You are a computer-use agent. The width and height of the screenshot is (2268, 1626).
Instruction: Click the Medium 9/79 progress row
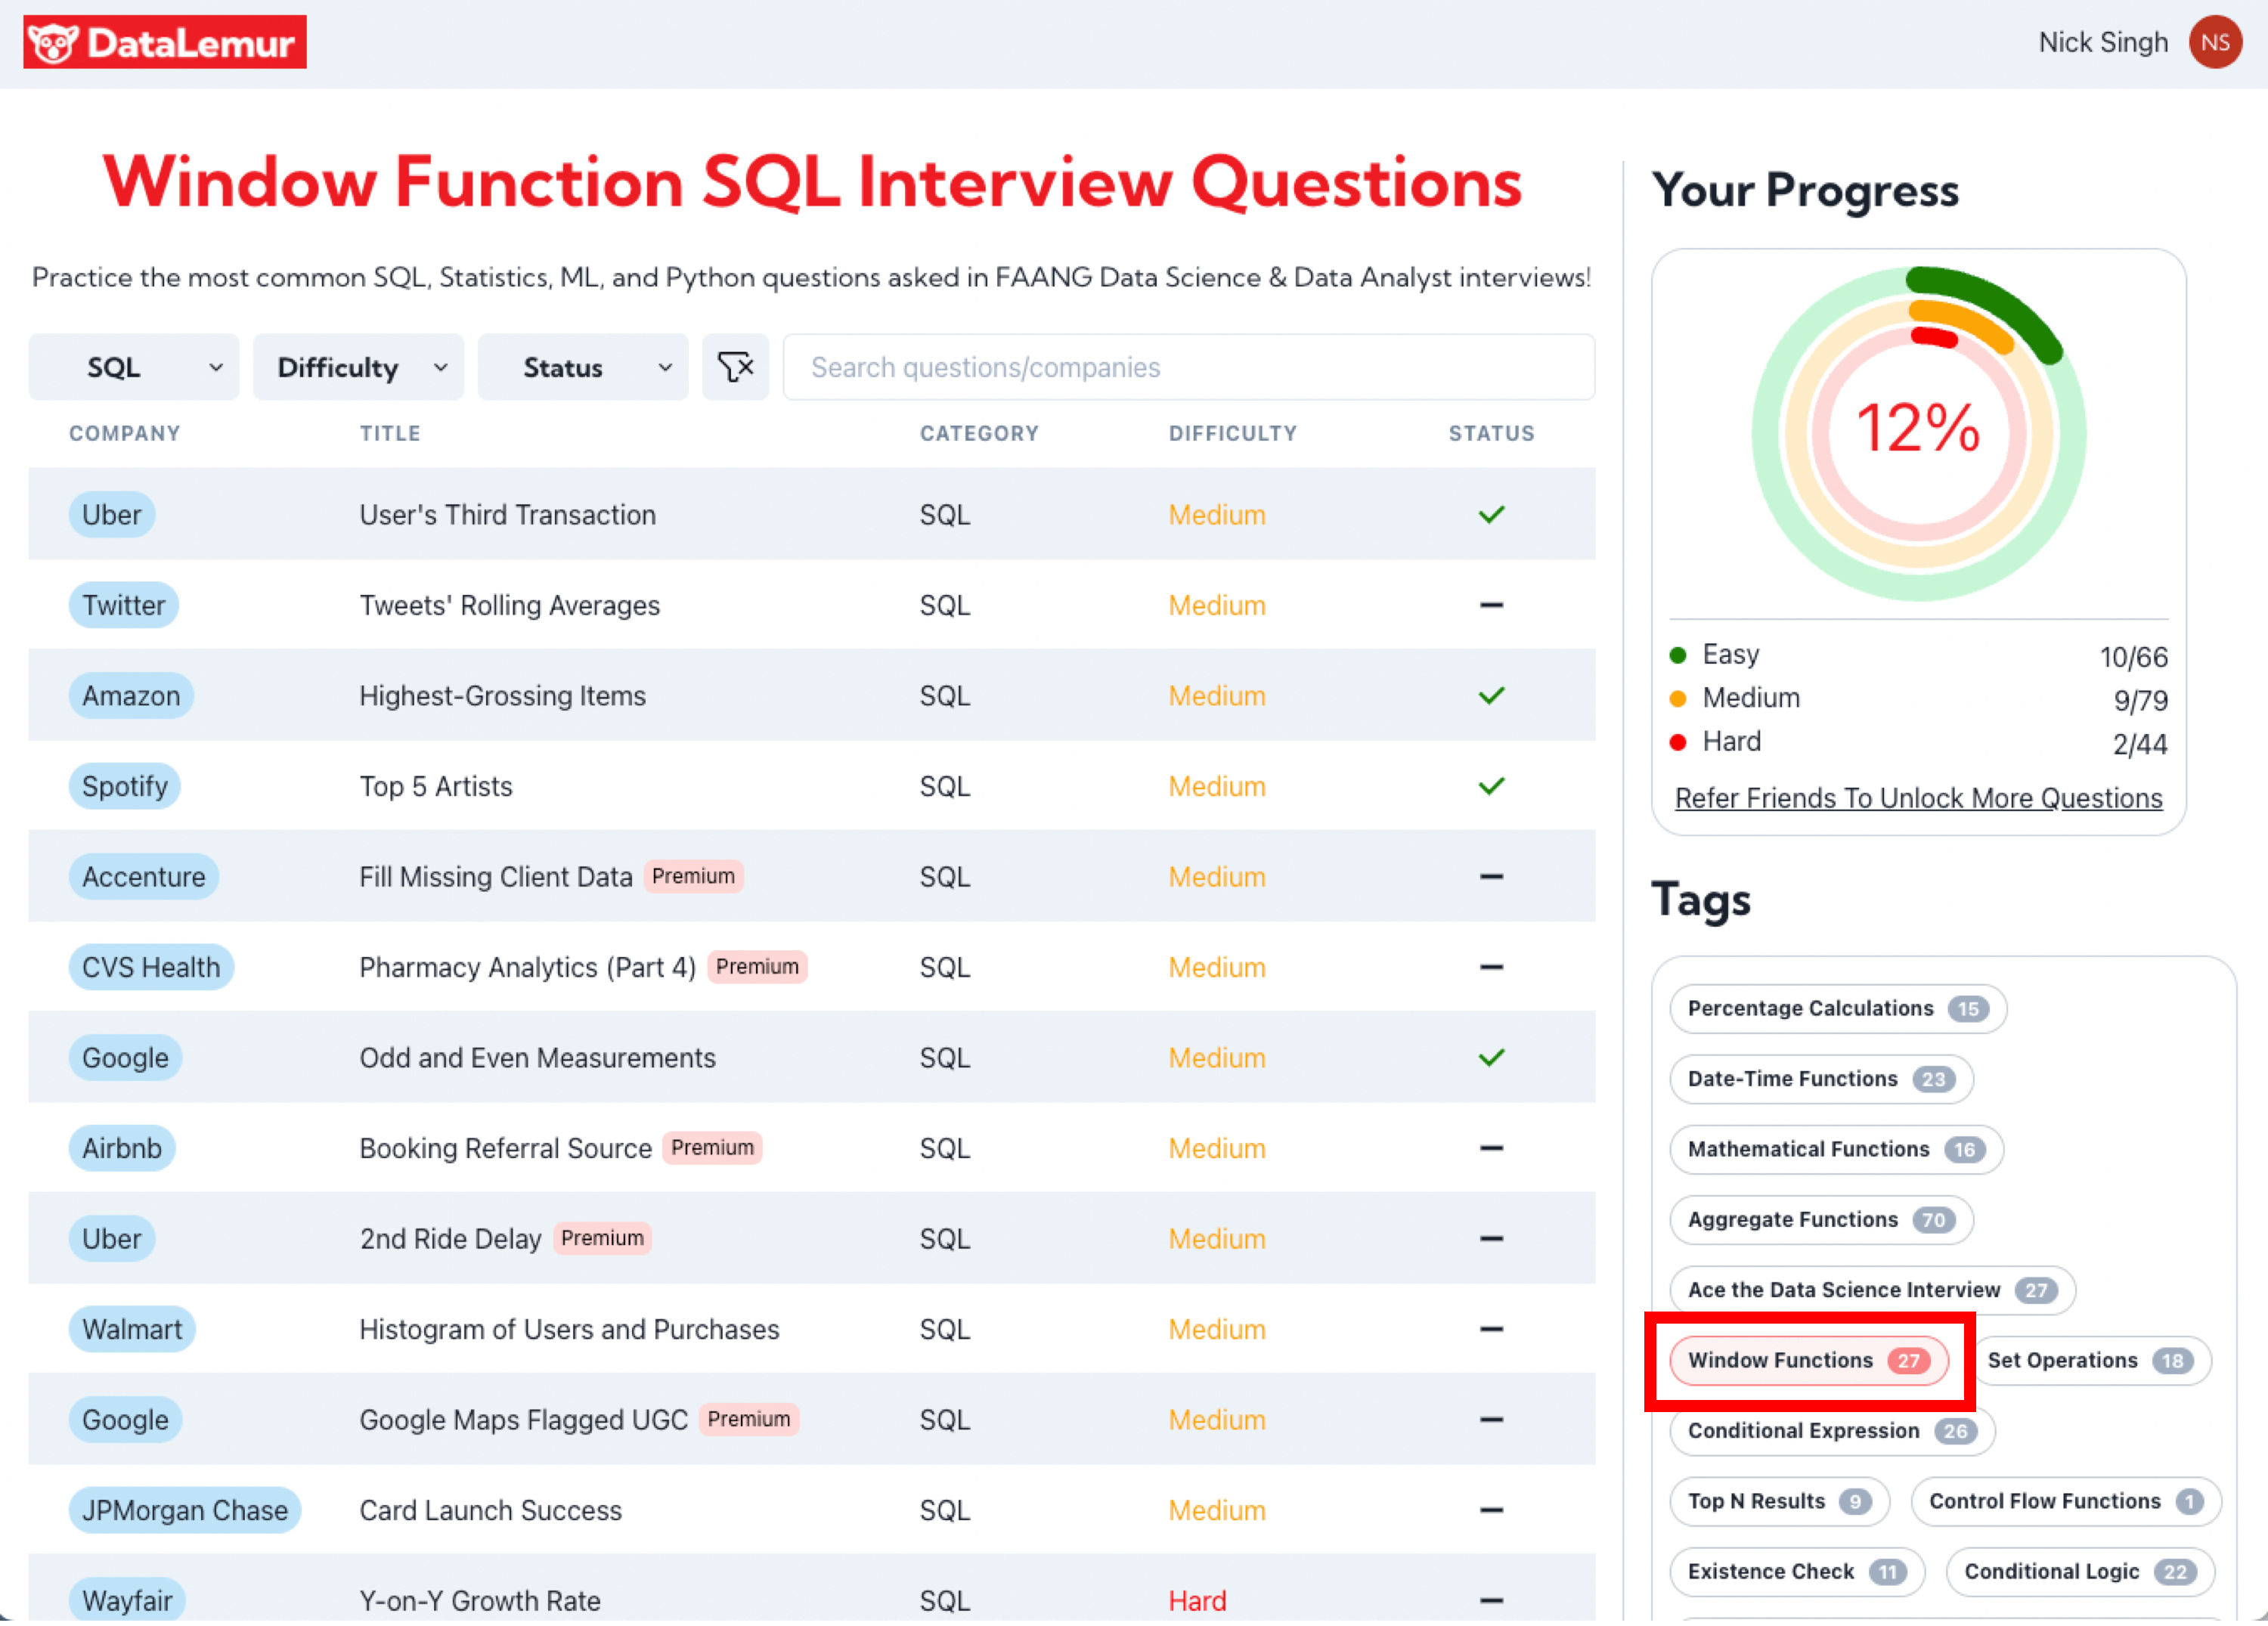click(x=1918, y=699)
